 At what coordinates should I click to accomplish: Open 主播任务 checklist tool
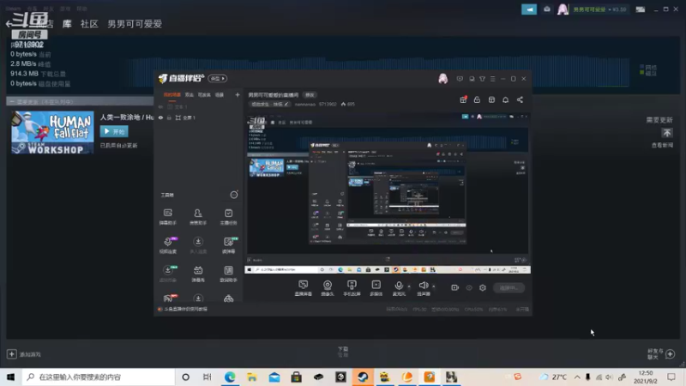(228, 217)
